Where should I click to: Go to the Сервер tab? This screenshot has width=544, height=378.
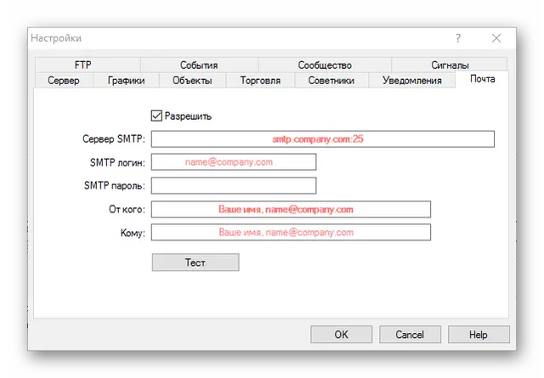coord(64,81)
